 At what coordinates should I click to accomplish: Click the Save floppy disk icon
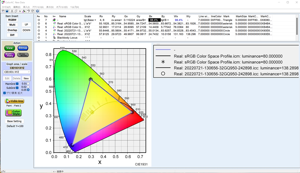click(x=7, y=11)
